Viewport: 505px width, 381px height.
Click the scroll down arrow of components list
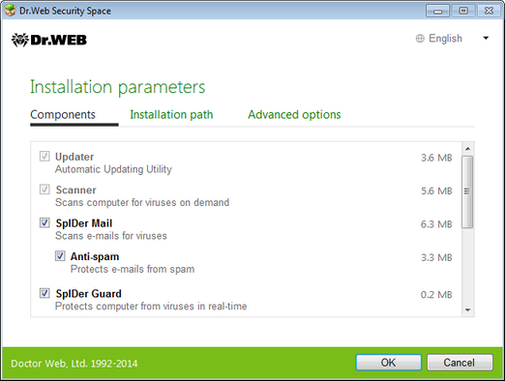[467, 310]
